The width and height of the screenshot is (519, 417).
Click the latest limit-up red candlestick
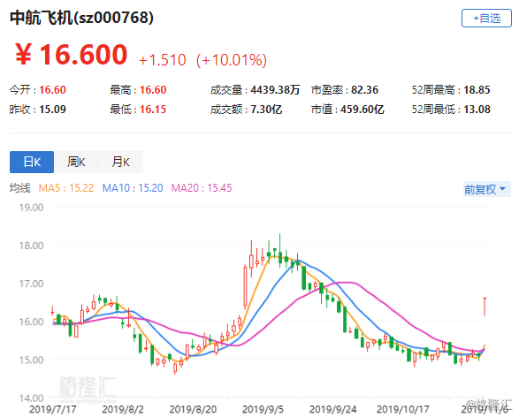pos(485,307)
